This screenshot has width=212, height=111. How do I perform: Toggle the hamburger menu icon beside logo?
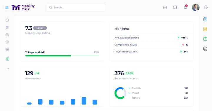point(7,7)
